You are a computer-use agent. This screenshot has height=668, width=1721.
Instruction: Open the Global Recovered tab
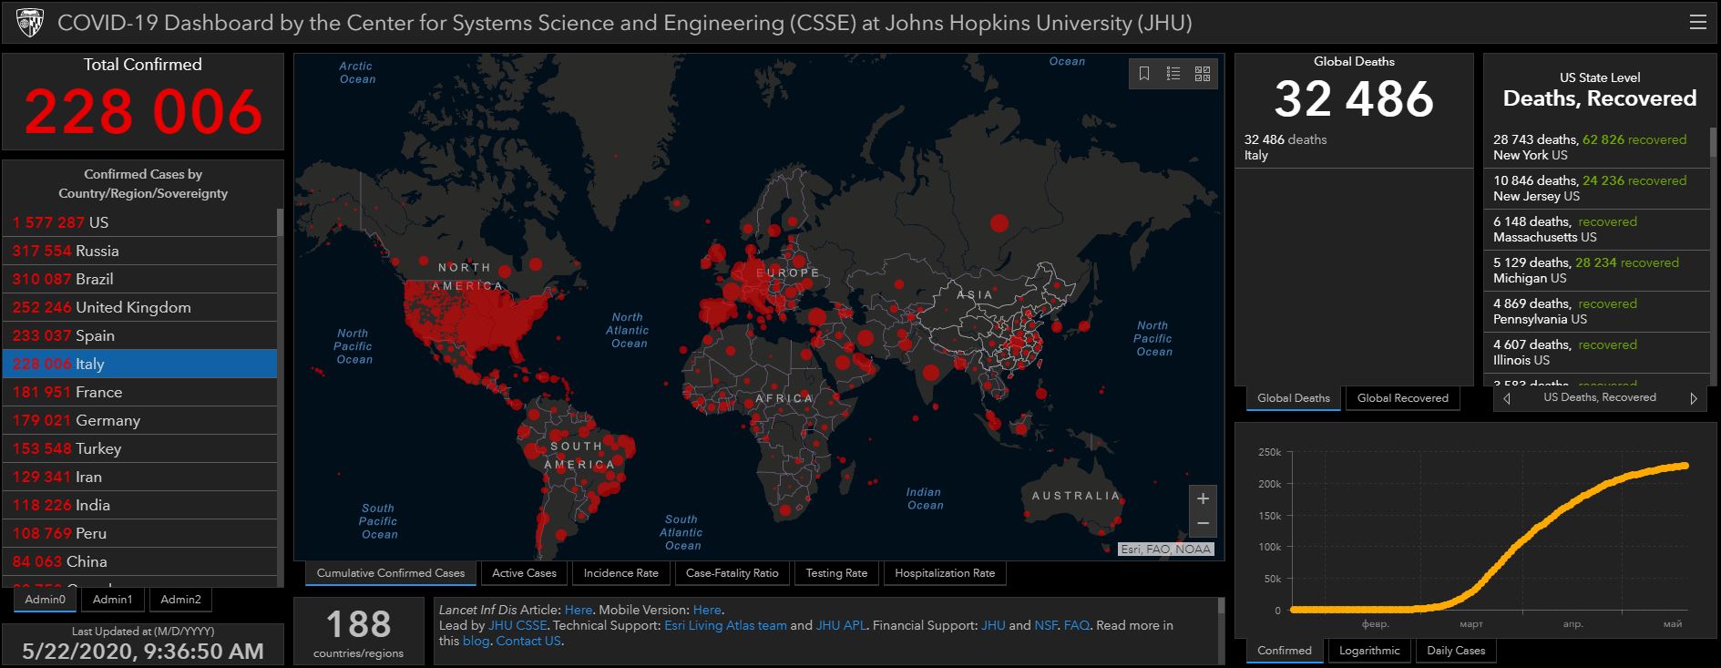(1402, 398)
